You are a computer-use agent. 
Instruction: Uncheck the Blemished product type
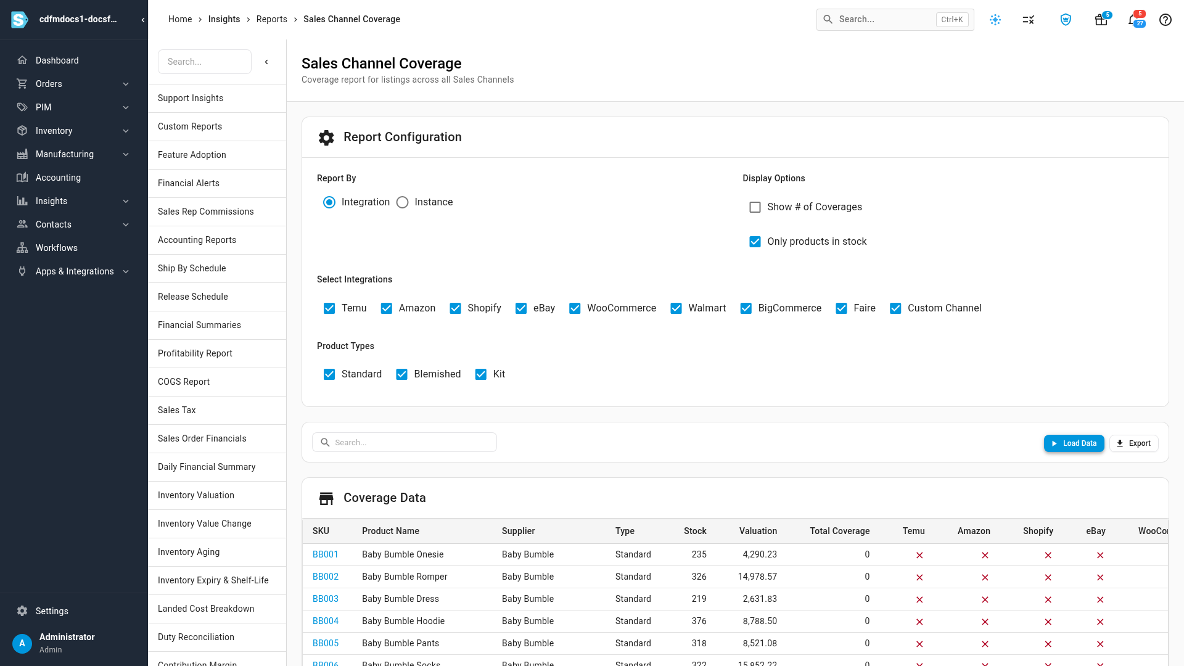coord(401,374)
